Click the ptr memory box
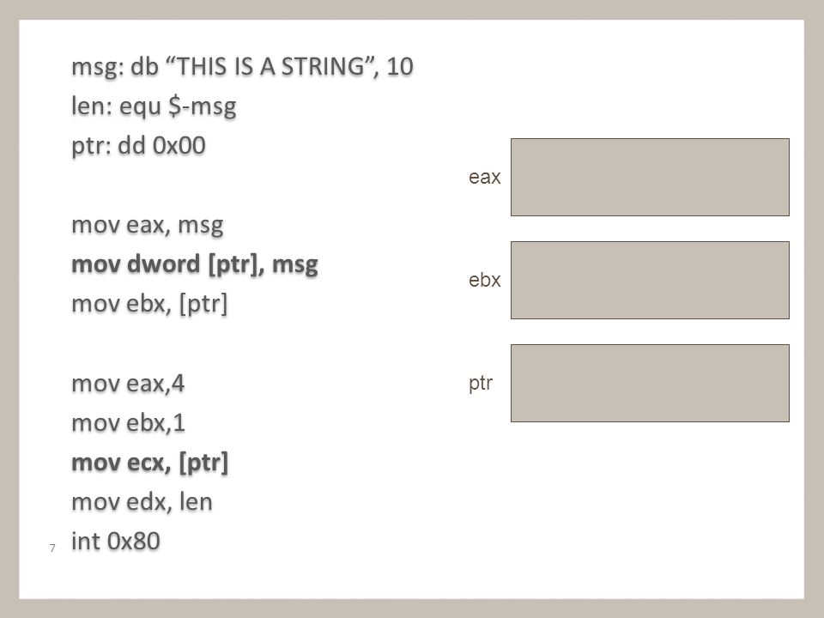The width and height of the screenshot is (824, 618). click(x=650, y=383)
